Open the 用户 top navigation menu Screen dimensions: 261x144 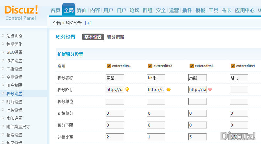(108, 10)
